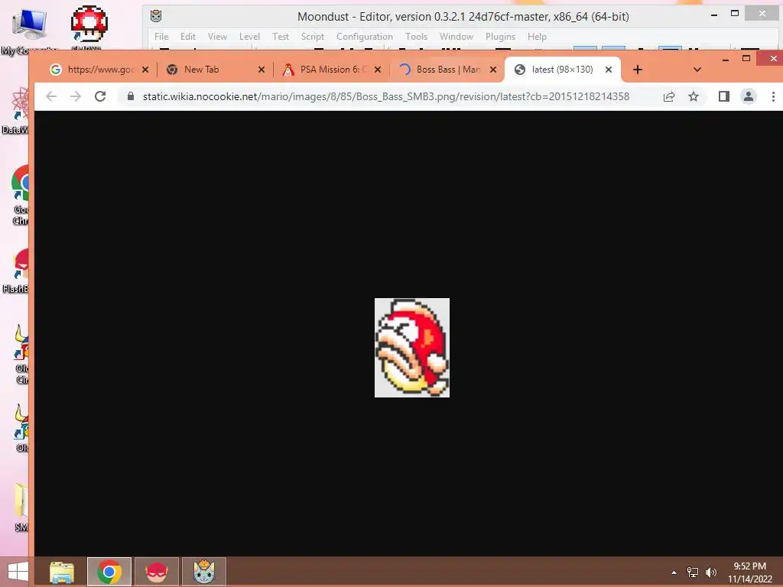Toggle Chrome side panel
Viewport: 783px width, 587px height.
[724, 96]
